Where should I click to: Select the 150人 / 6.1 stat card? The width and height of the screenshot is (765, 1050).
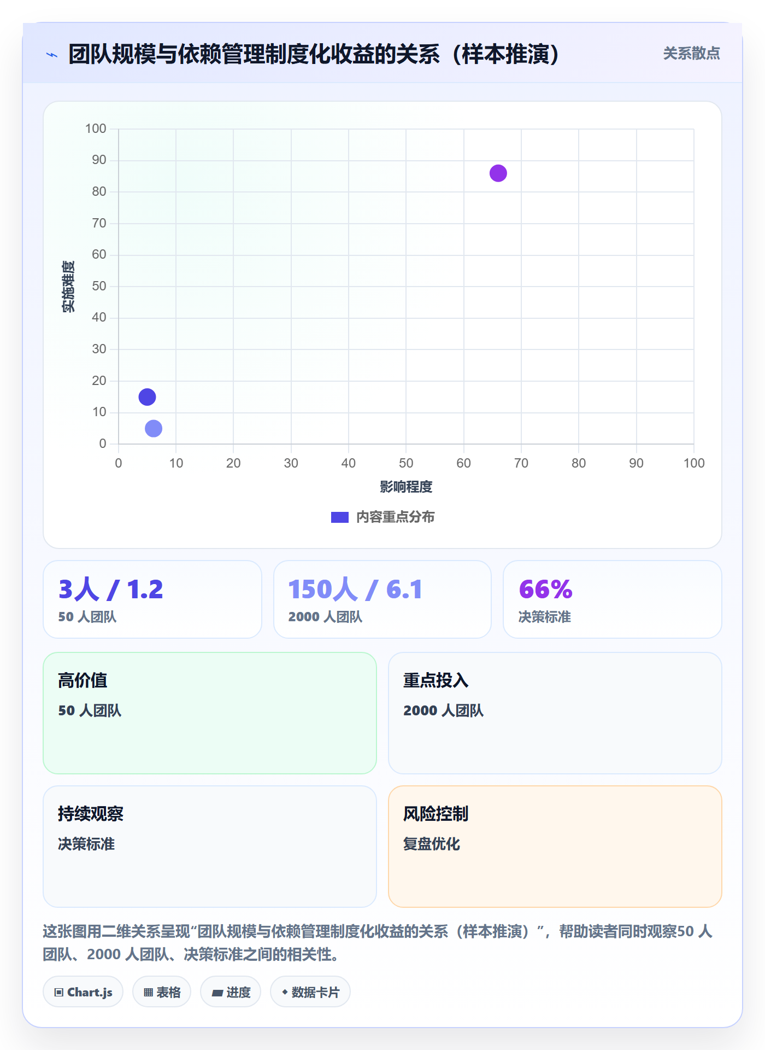pos(382,599)
